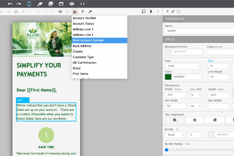Click the Class input field
The width and height of the screenshot is (234, 156).
coord(221,52)
